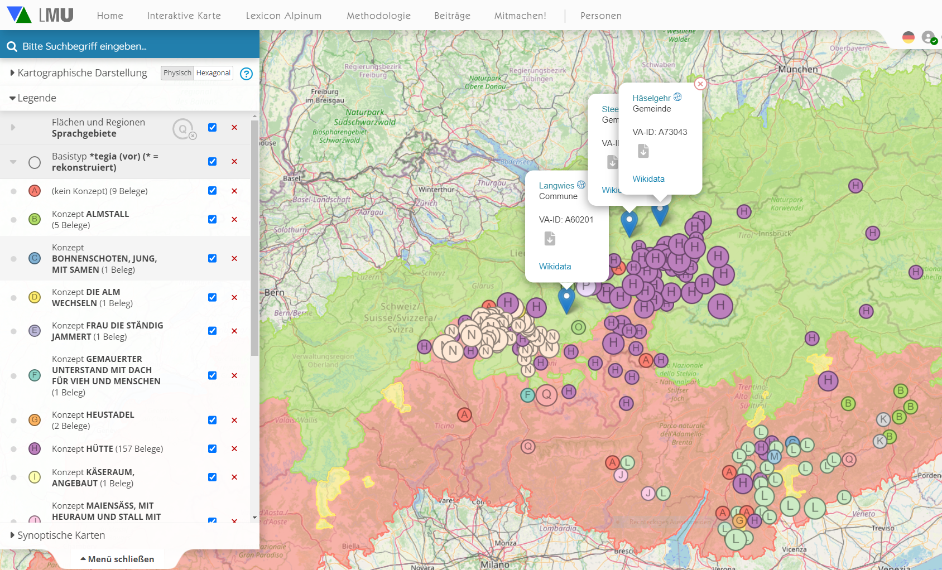Viewport: 942px width, 570px height.
Task: Toggle Flächen und Regionen Sprachgebiete checkbox
Action: (x=213, y=128)
